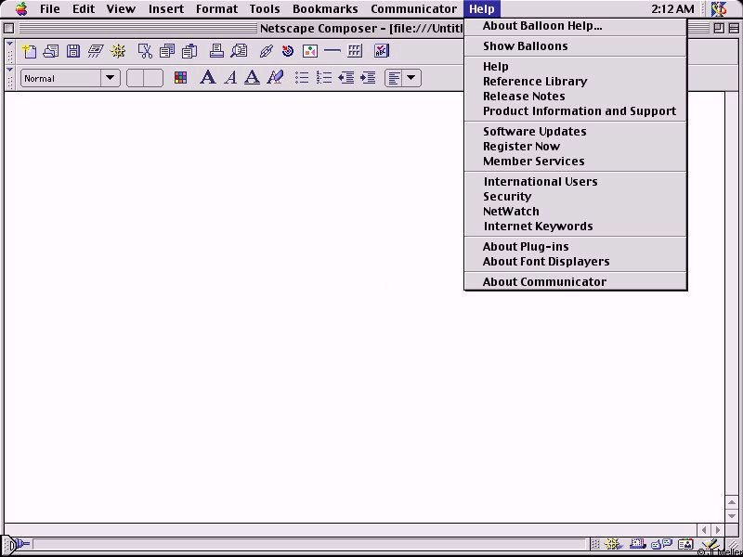Open the text color palette swatch
This screenshot has height=557, width=743.
pos(180,78)
